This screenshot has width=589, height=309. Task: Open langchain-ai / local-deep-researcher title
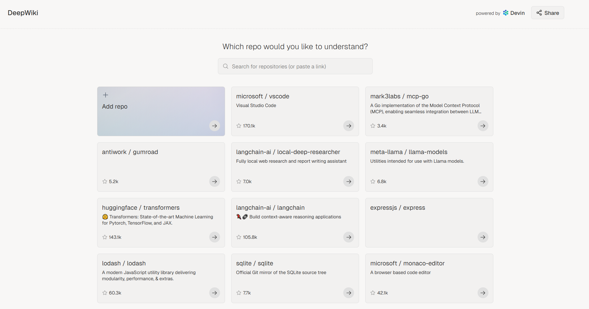[x=288, y=152]
